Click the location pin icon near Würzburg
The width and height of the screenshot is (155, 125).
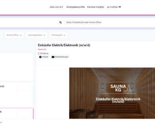point(39,53)
